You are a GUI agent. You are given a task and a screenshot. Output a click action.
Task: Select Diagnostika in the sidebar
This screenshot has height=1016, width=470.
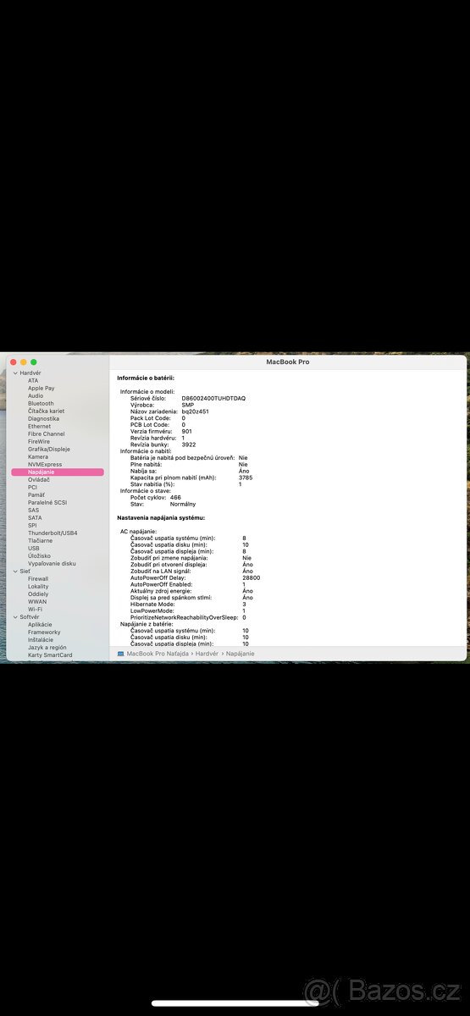tap(43, 419)
